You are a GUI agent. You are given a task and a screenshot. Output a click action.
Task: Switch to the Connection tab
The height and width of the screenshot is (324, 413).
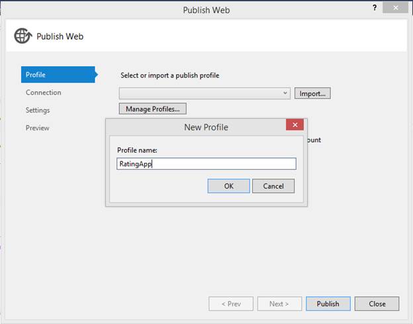pos(44,93)
